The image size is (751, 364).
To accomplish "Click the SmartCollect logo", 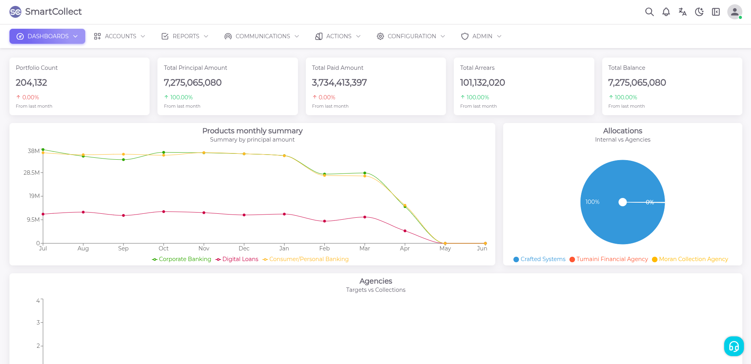I will pyautogui.click(x=46, y=12).
